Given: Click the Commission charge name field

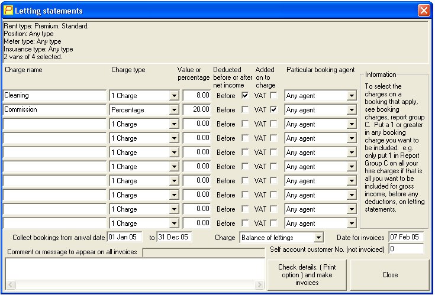Looking at the screenshot, I should (54, 109).
